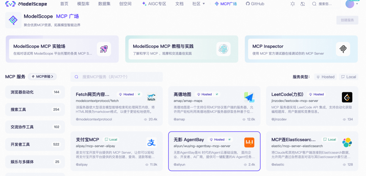Click @amap author text
This screenshot has height=176, width=366.
(179, 120)
